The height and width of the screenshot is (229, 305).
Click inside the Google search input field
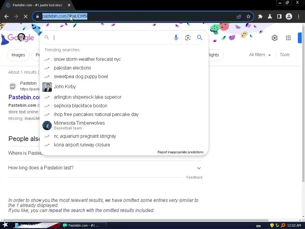point(112,38)
